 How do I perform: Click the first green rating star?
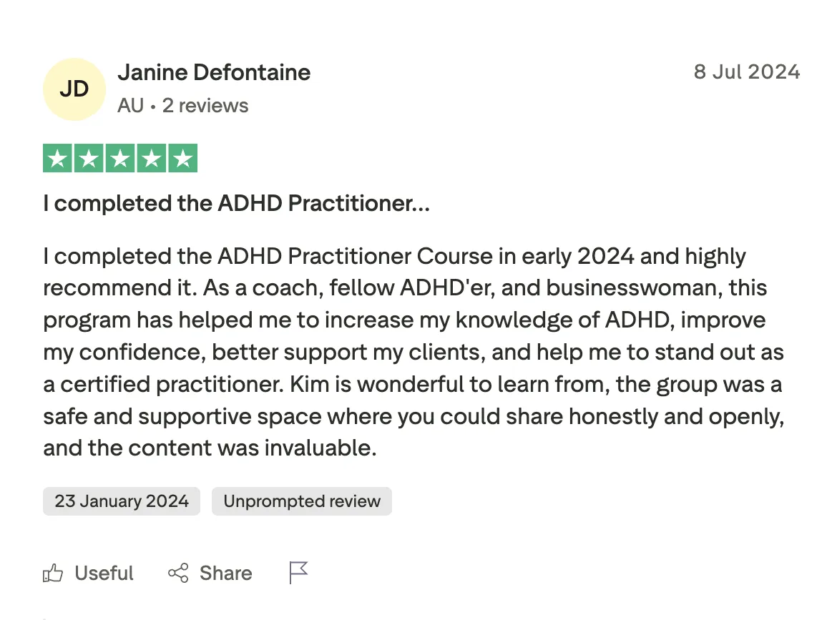click(x=57, y=159)
